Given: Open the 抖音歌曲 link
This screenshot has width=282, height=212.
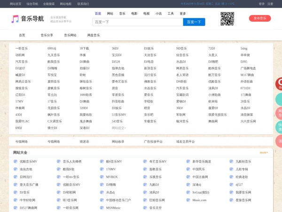Looking at the screenshot, I should [118, 101].
